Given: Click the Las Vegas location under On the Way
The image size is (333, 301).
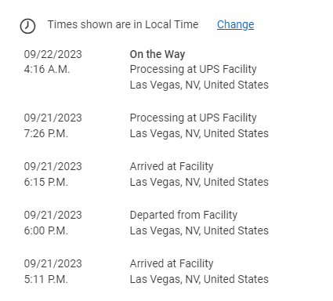Looking at the screenshot, I should pos(199,85).
